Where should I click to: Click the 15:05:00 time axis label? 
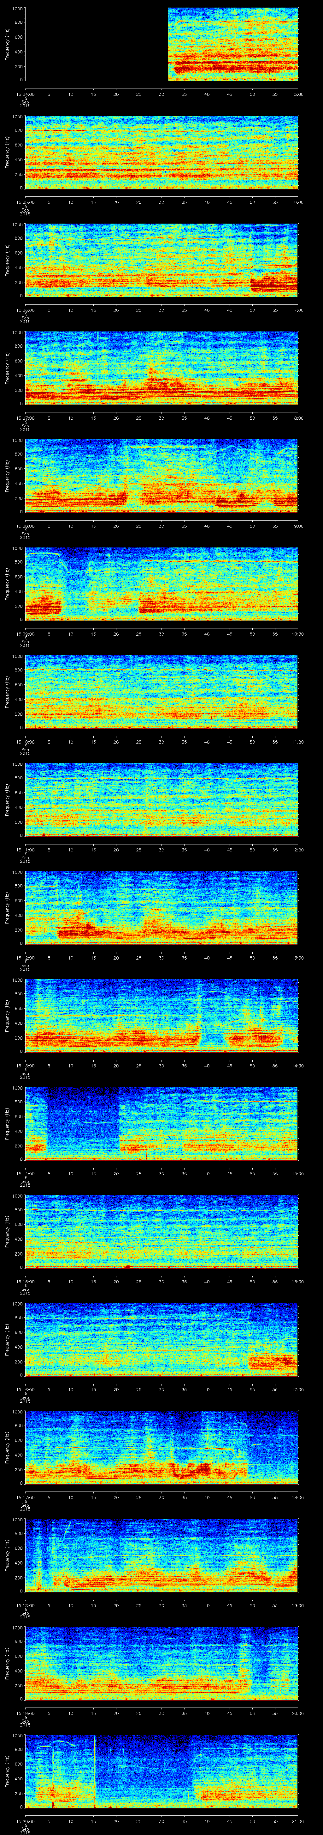click(x=26, y=202)
